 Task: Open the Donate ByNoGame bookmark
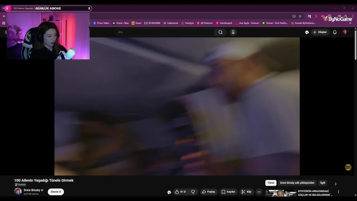303,23
